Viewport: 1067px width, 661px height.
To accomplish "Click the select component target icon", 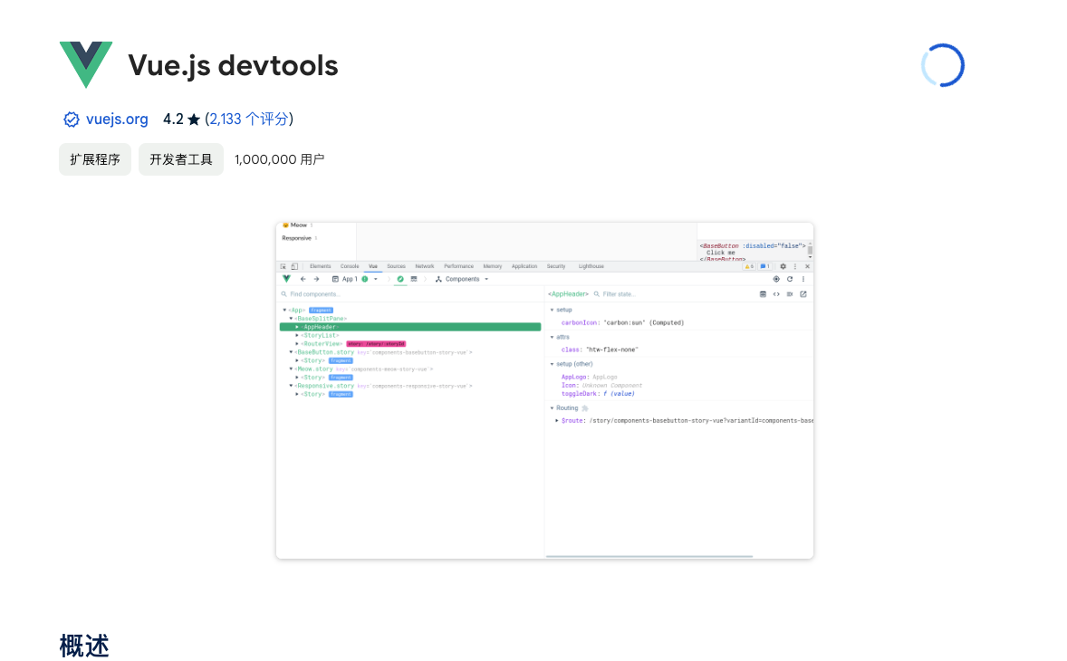I will (776, 279).
